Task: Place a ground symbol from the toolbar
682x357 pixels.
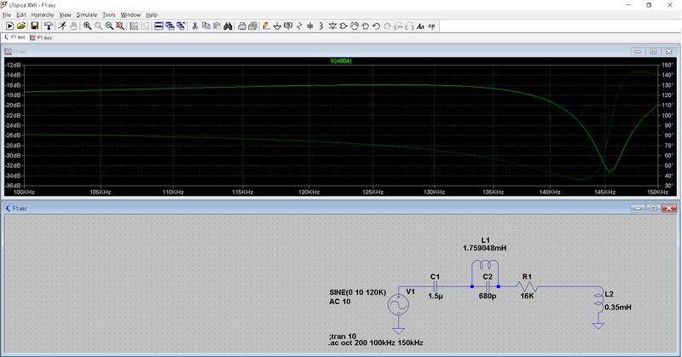Action: pos(277,26)
